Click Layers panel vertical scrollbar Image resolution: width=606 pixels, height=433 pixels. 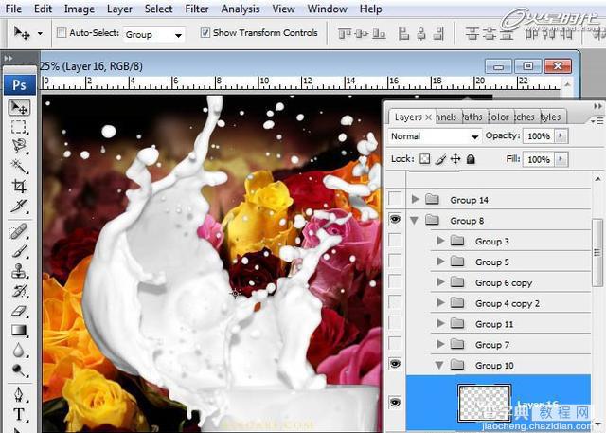click(x=597, y=252)
